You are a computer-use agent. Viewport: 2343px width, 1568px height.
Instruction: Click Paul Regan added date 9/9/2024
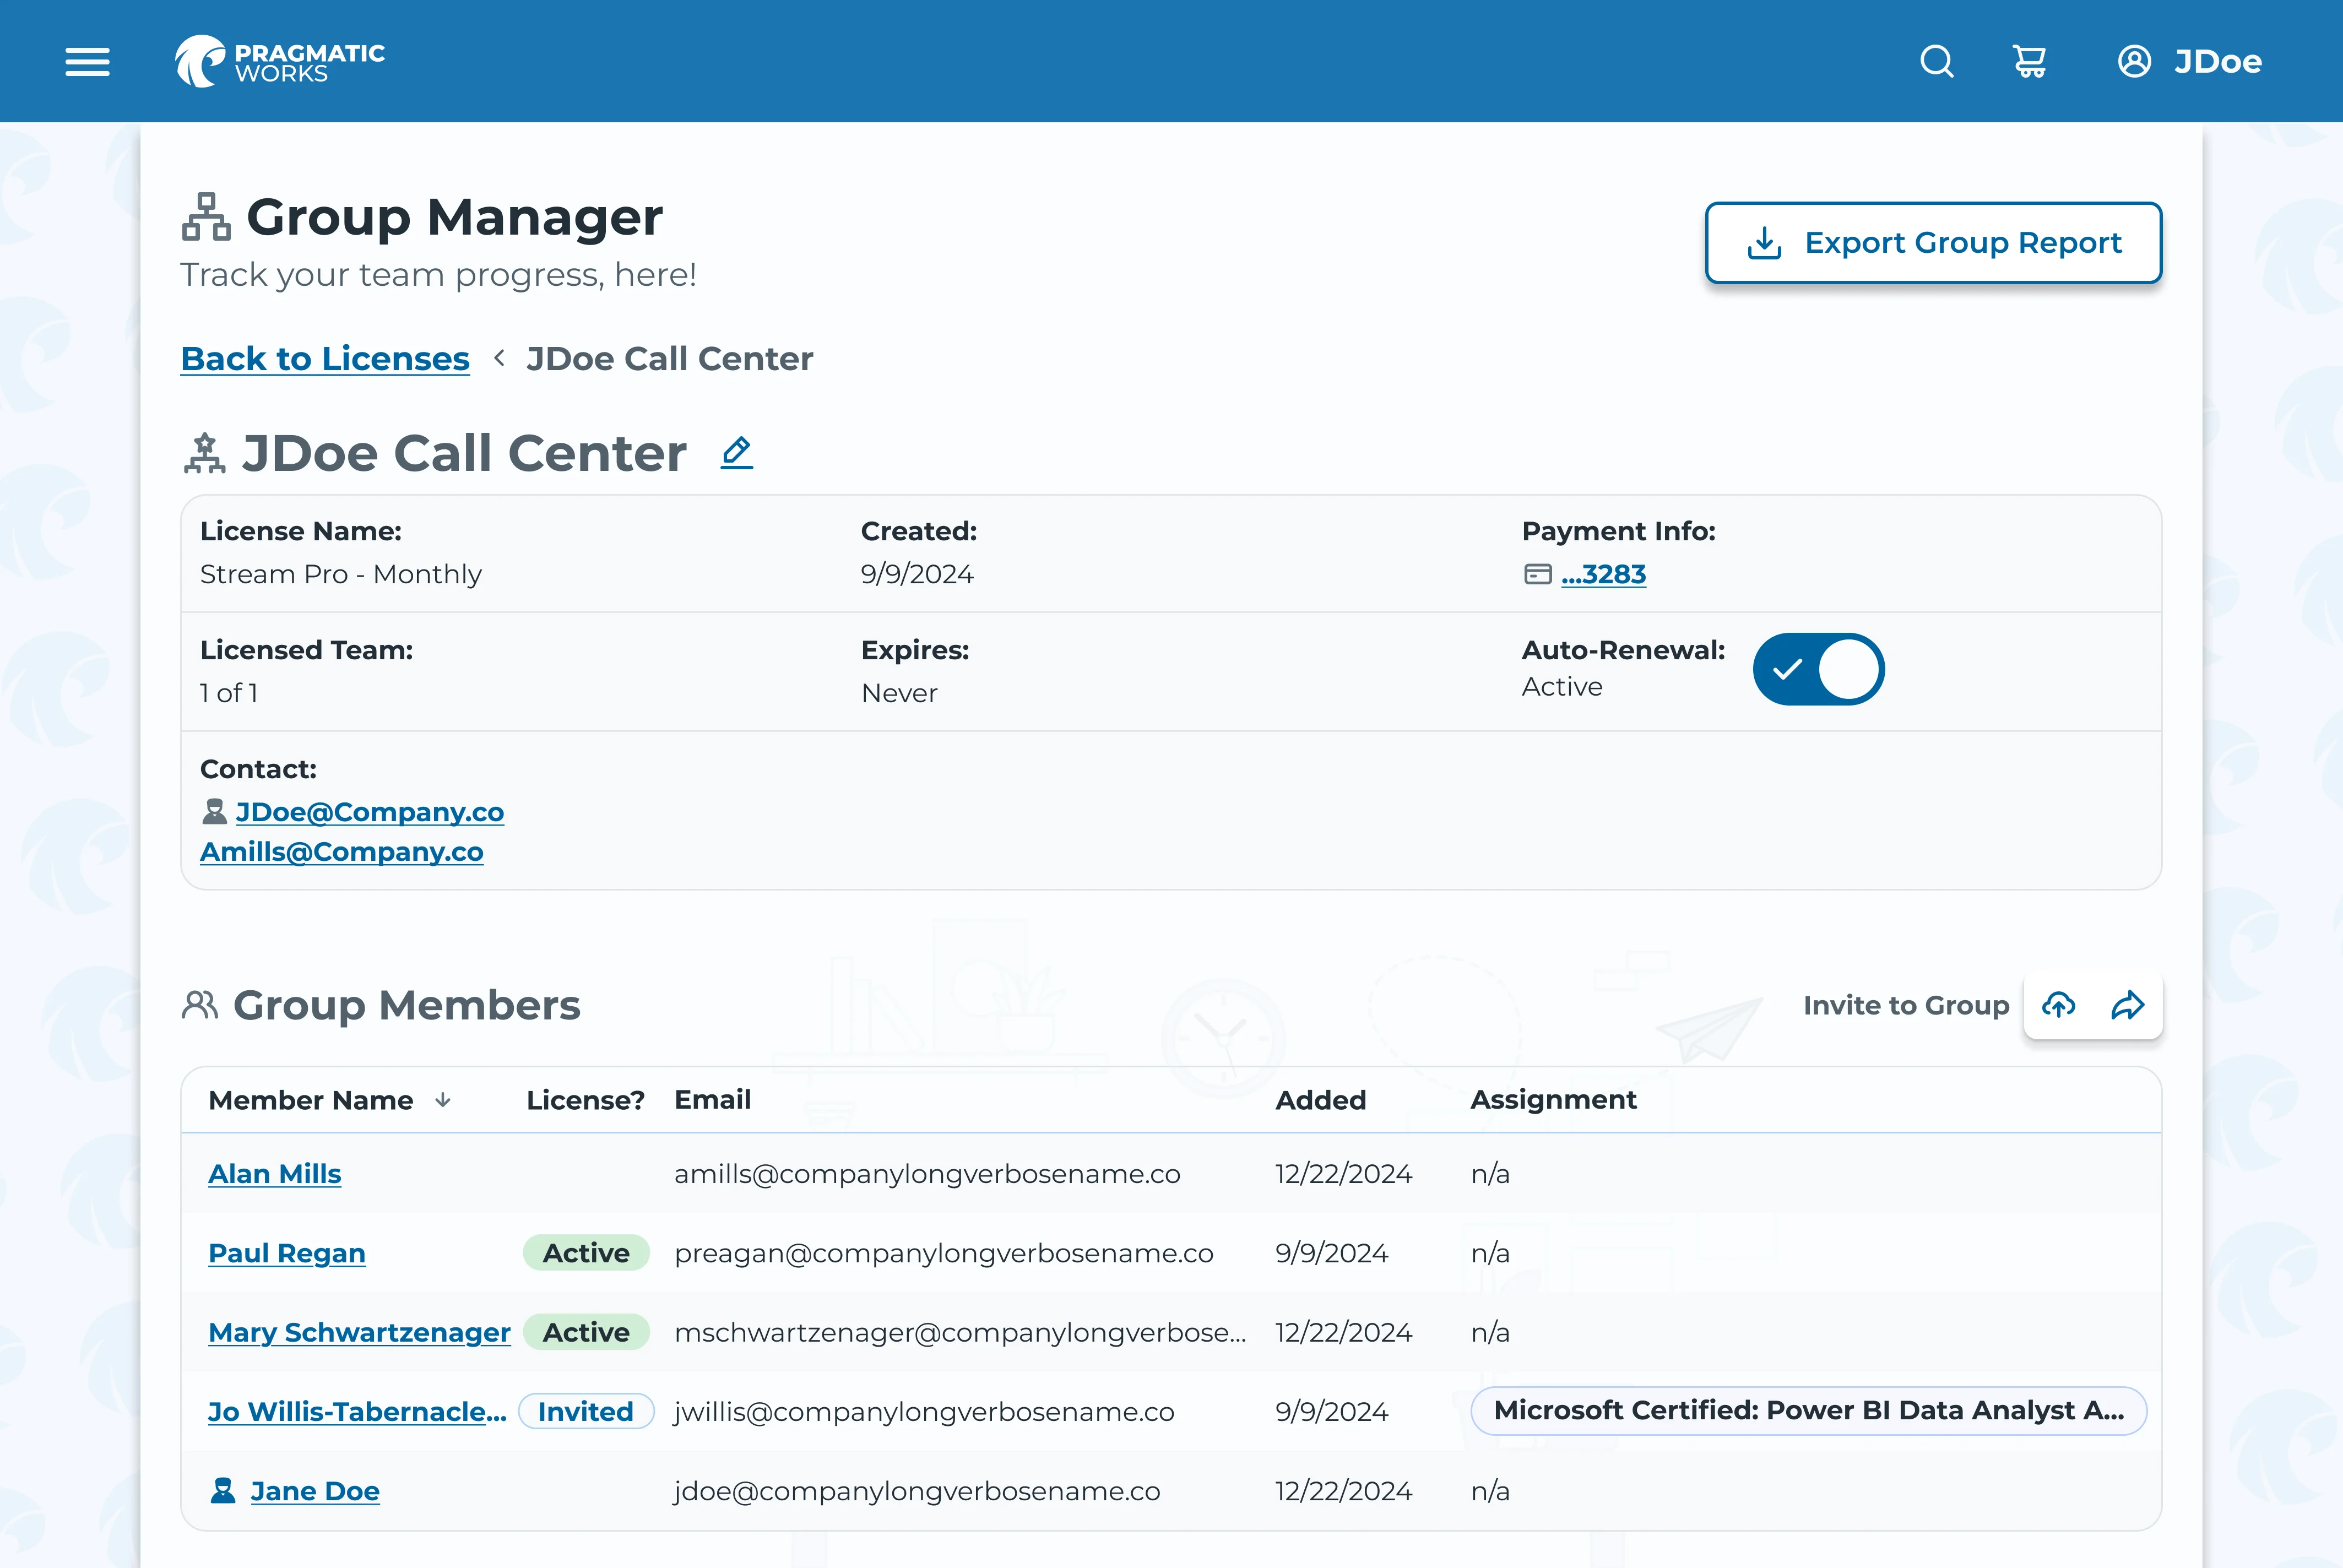pyautogui.click(x=1331, y=1253)
